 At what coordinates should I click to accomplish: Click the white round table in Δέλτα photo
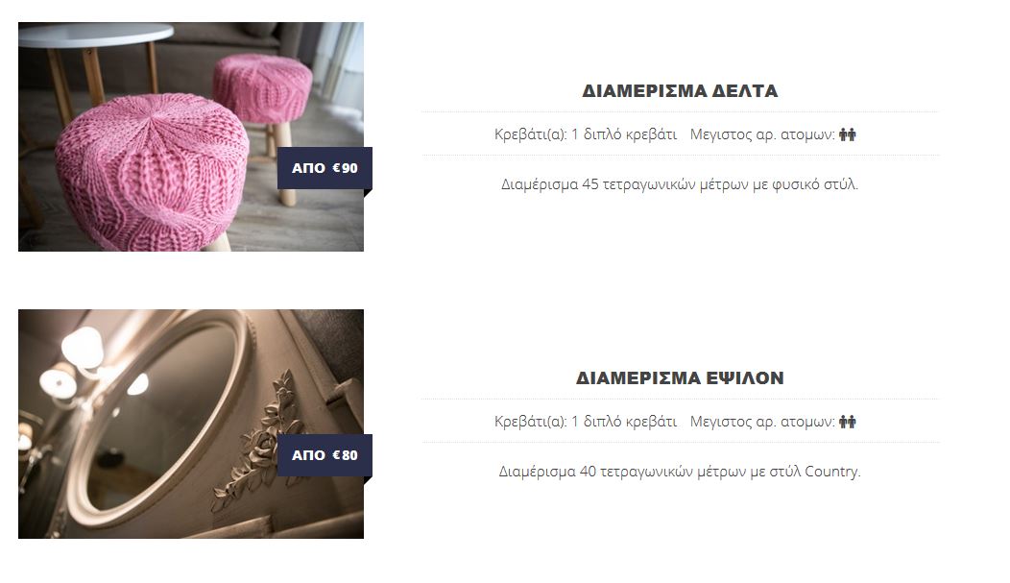coord(95,36)
